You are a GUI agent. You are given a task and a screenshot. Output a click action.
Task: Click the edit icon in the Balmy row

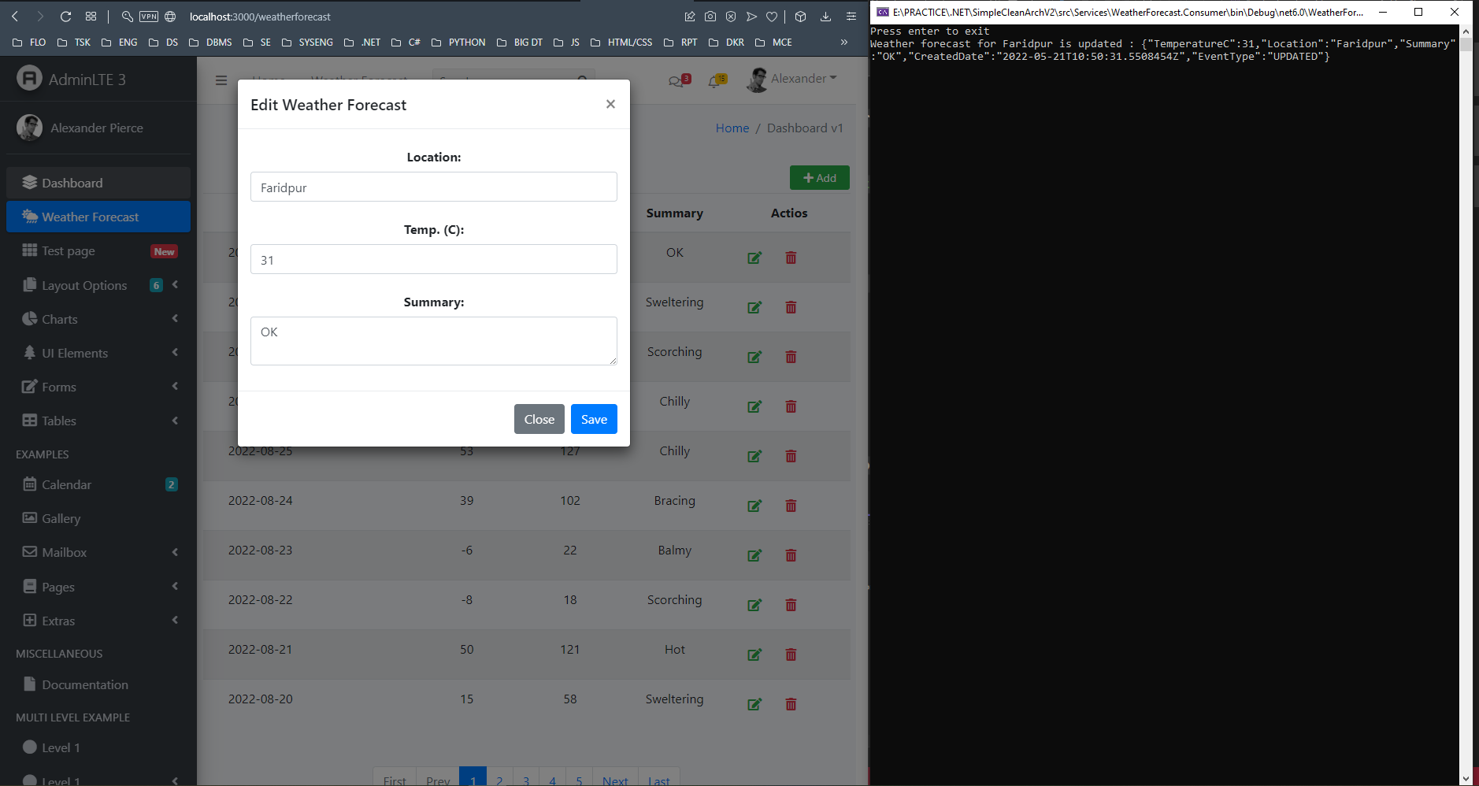click(x=754, y=555)
